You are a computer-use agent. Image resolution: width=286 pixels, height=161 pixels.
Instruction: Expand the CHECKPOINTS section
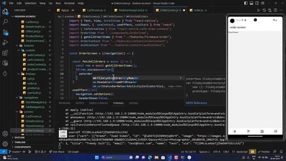click(23, 147)
